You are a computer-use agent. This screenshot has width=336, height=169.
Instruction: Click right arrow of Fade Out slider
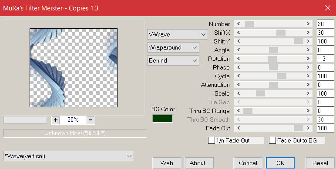click(x=308, y=128)
